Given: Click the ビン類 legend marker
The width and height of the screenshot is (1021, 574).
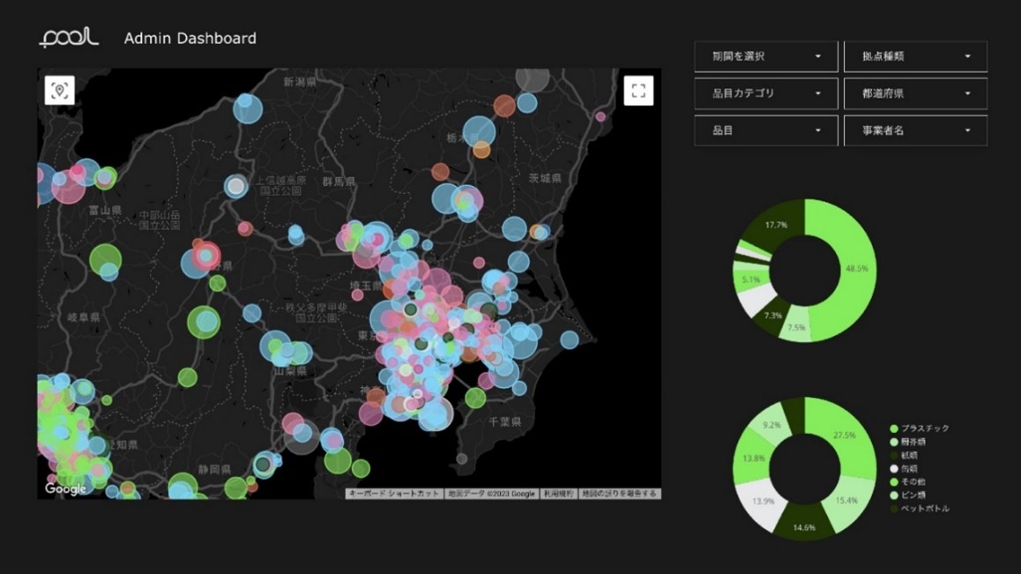Looking at the screenshot, I should point(894,496).
